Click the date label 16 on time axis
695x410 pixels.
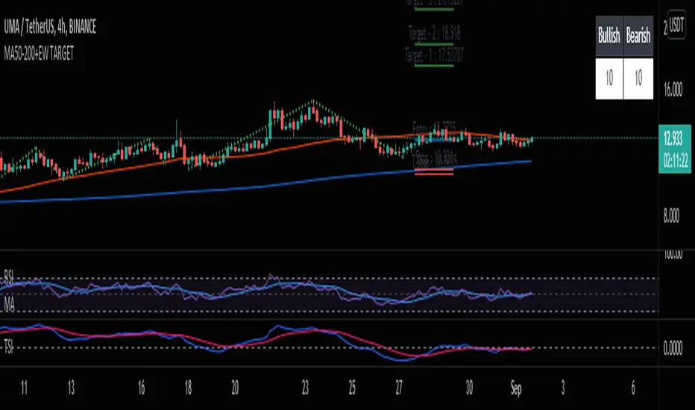(142, 388)
